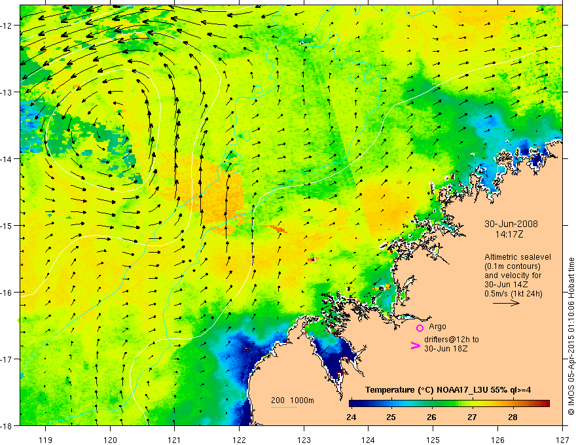
Task: Click the '30-Jun 14Z' legend line
Action: tap(507, 285)
